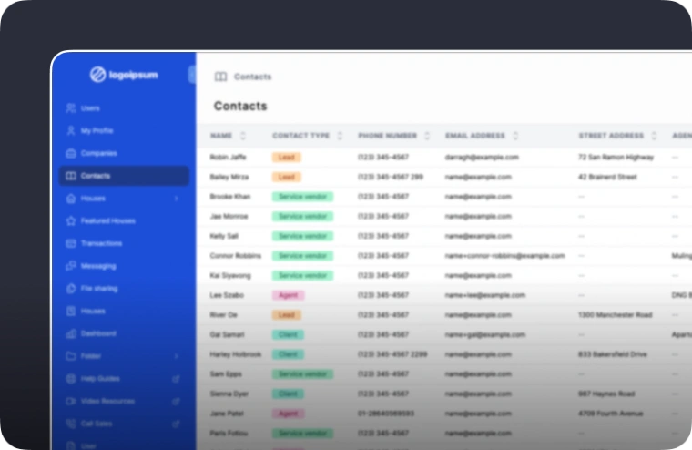Open Featured Houses via its star icon
The image size is (692, 450).
click(x=71, y=220)
